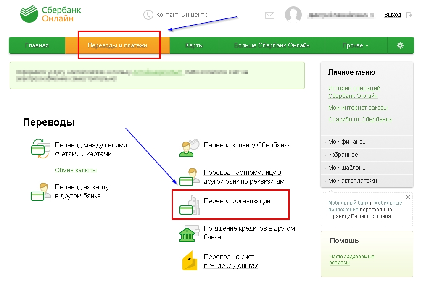The image size is (446, 281).
Task: Expand the Мои финансы section
Action: pos(367,142)
